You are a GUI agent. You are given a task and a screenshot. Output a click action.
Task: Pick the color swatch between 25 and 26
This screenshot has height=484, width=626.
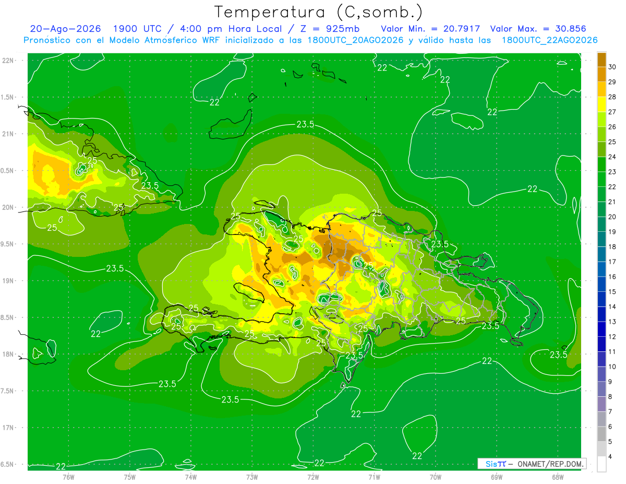pyautogui.click(x=601, y=134)
